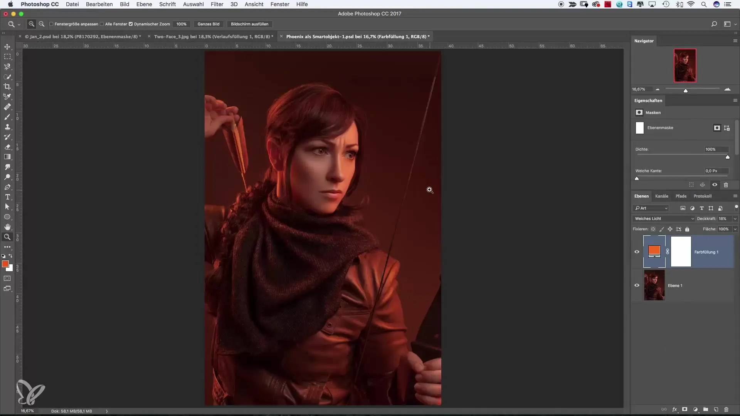Delete layer with the trash icon
The width and height of the screenshot is (740, 416).
pyautogui.click(x=726, y=409)
